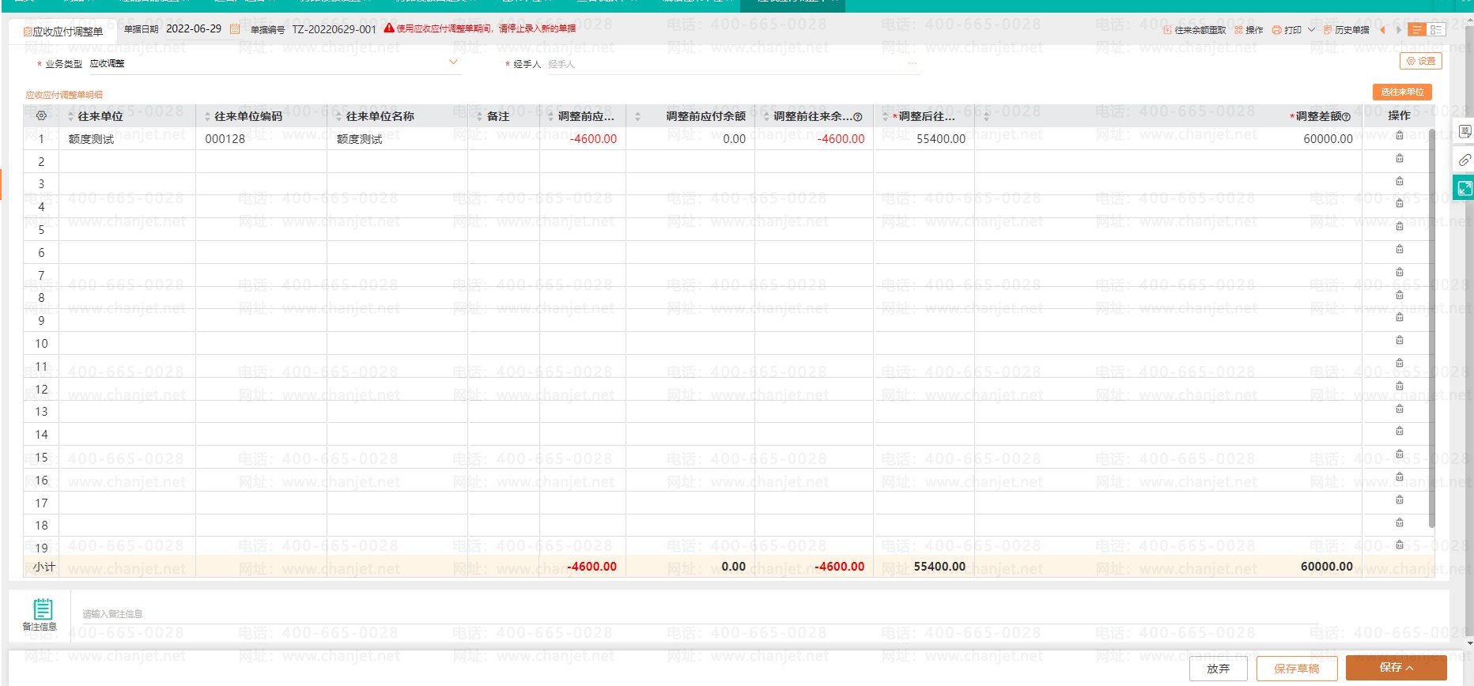
Task: Click the 选往来单位 button
Action: coord(1402,92)
